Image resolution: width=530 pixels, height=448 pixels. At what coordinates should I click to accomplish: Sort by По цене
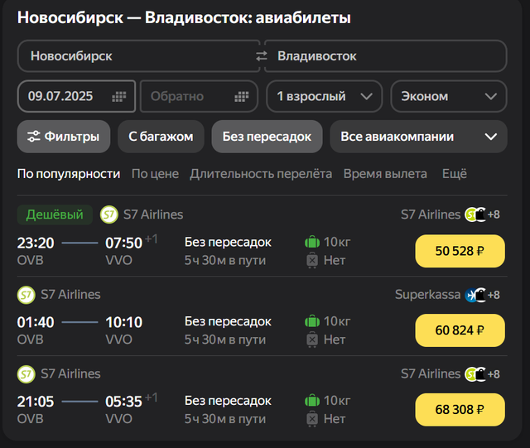pyautogui.click(x=155, y=174)
